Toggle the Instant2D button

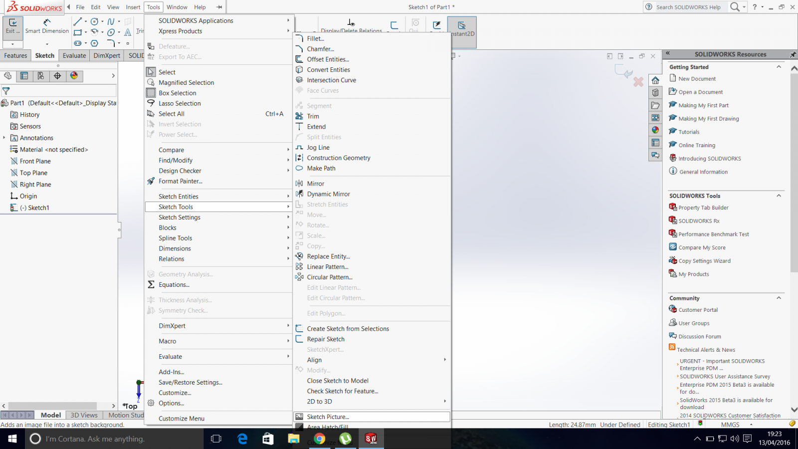click(462, 32)
